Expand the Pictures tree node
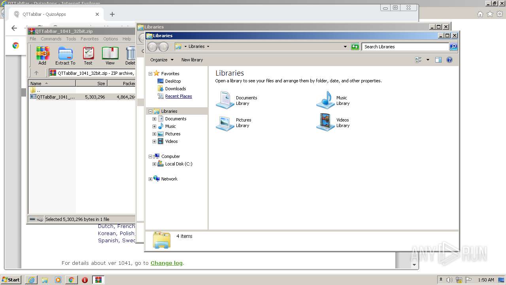 (154, 134)
